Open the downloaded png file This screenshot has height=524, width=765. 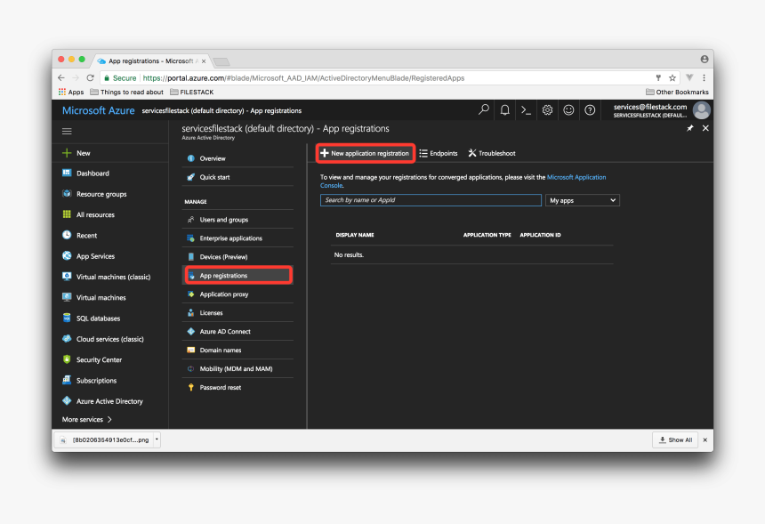[105, 440]
